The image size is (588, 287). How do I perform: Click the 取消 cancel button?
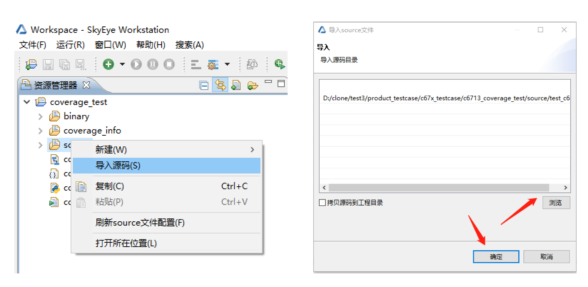tap(546, 257)
